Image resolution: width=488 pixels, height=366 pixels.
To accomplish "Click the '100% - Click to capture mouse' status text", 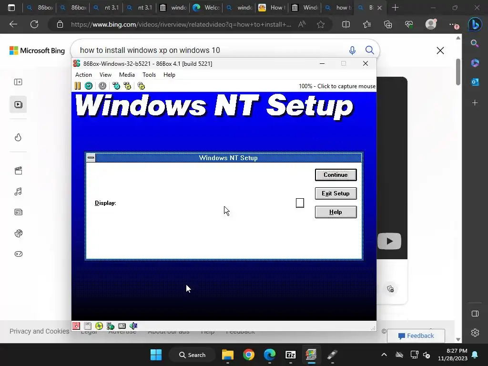I will click(337, 86).
